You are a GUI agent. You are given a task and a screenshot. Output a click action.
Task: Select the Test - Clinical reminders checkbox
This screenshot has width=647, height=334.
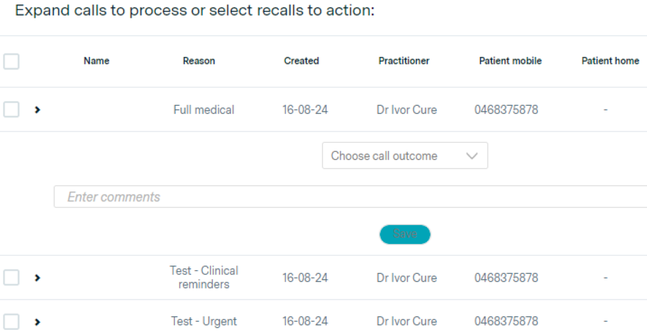tap(11, 278)
